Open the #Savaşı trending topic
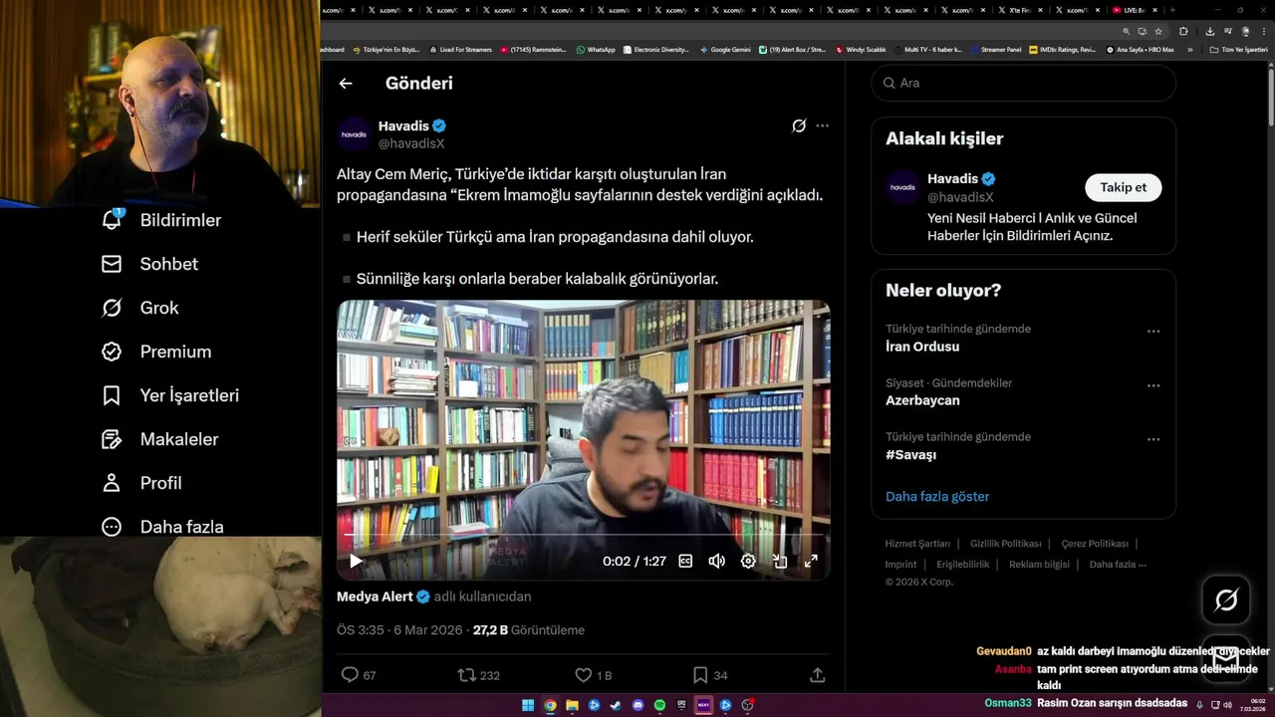 click(x=910, y=454)
